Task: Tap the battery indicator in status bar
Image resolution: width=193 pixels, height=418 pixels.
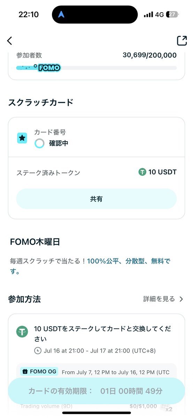Action: pyautogui.click(x=173, y=15)
